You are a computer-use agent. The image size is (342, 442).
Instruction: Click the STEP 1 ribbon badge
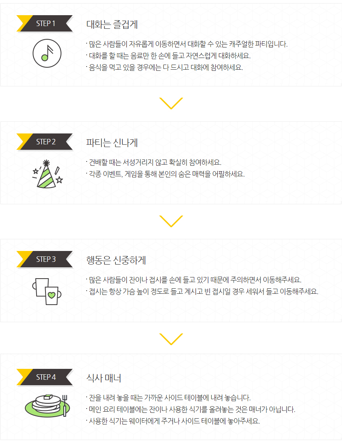pos(45,23)
